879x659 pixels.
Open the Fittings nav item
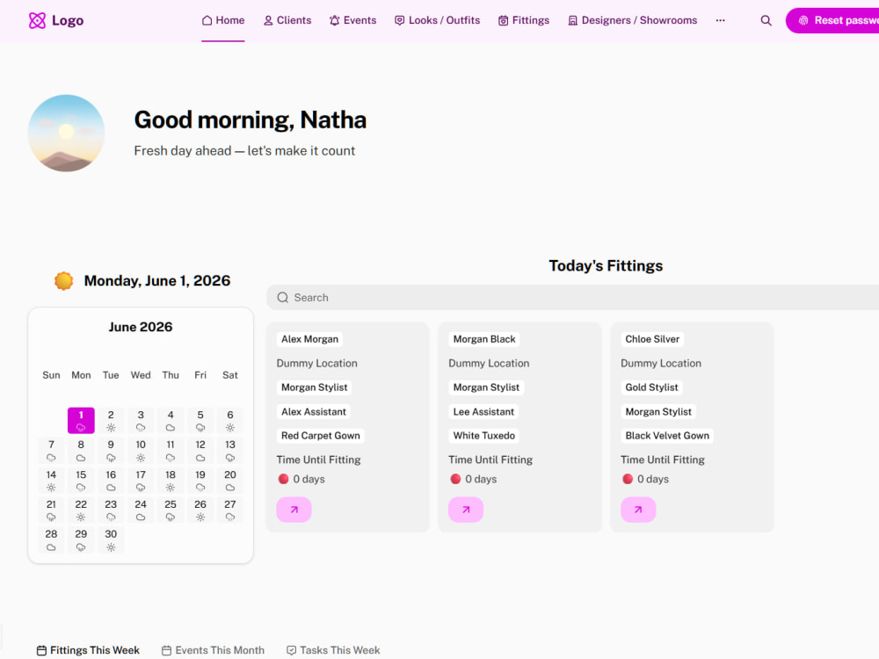click(x=524, y=21)
